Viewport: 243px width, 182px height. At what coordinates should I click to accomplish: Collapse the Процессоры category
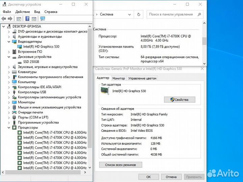[x=9, y=128]
